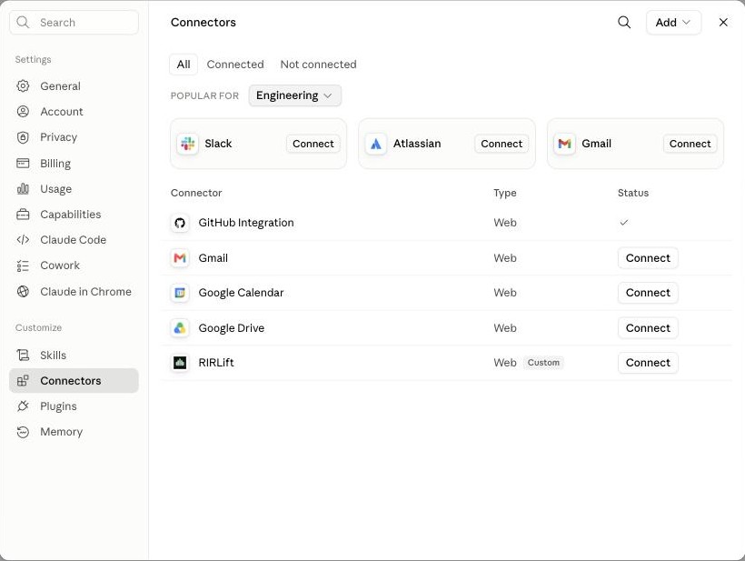Click the Claude in Chrome icon

tap(23, 292)
